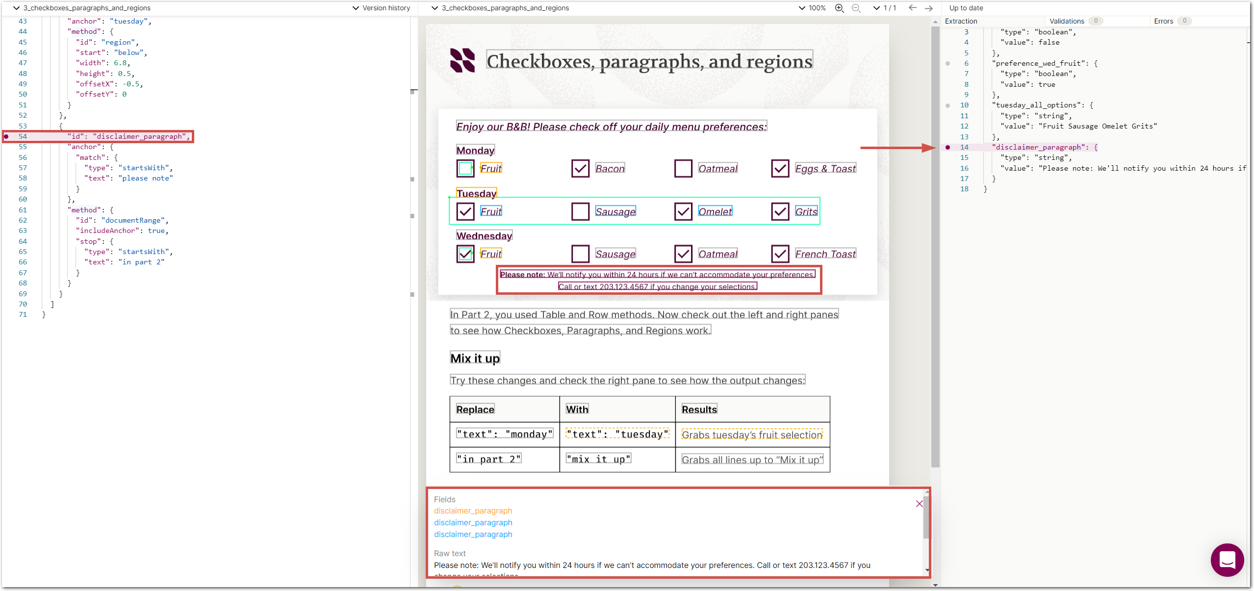The width and height of the screenshot is (1254, 591).
Task: Toggle Wednesday French Toast checkbox
Action: pos(780,254)
